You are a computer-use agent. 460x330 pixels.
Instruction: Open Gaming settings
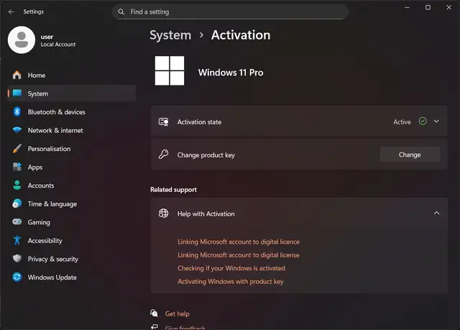tap(72, 222)
